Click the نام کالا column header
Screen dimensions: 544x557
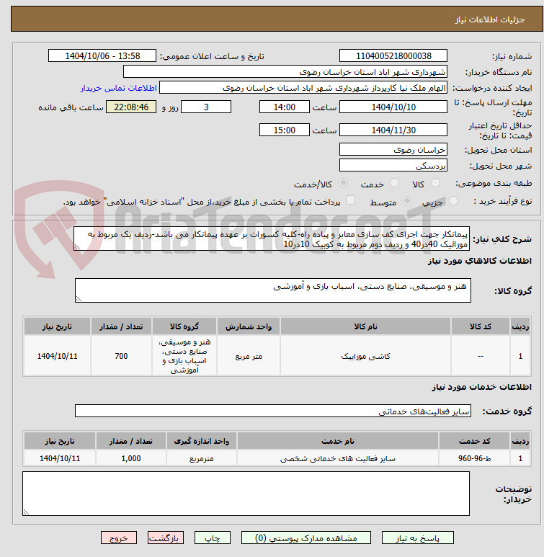pos(365,326)
